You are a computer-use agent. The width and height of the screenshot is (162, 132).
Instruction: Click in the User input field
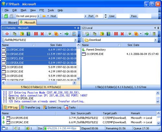[123, 16]
